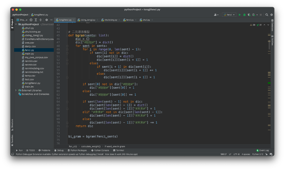Open the Terminal tool window

pos(119,150)
